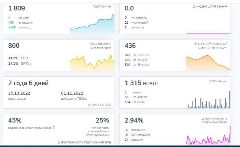Click the '01.11.2022 добавлен в TGStat' date
Image resolution: width=240 pixels, height=147 pixels.
tap(72, 96)
